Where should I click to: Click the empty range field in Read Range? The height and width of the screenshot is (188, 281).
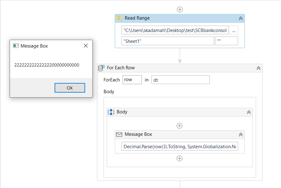pyautogui.click(x=226, y=41)
